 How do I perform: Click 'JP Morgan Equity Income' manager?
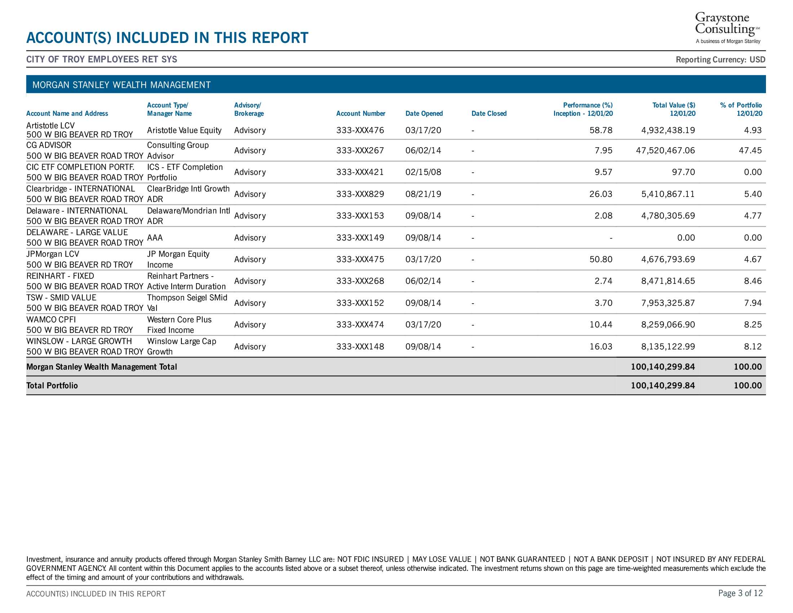click(178, 259)
